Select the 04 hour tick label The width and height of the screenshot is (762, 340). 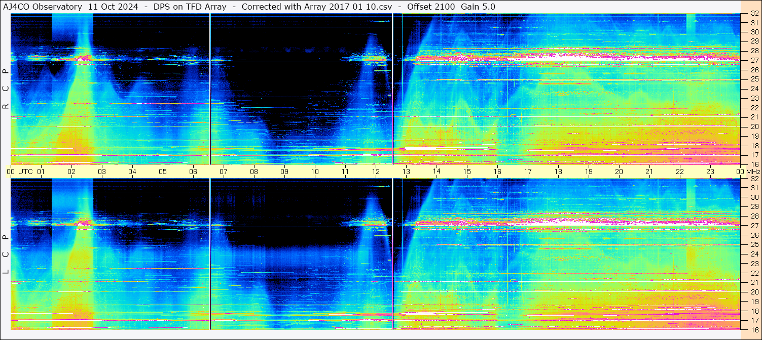point(132,172)
